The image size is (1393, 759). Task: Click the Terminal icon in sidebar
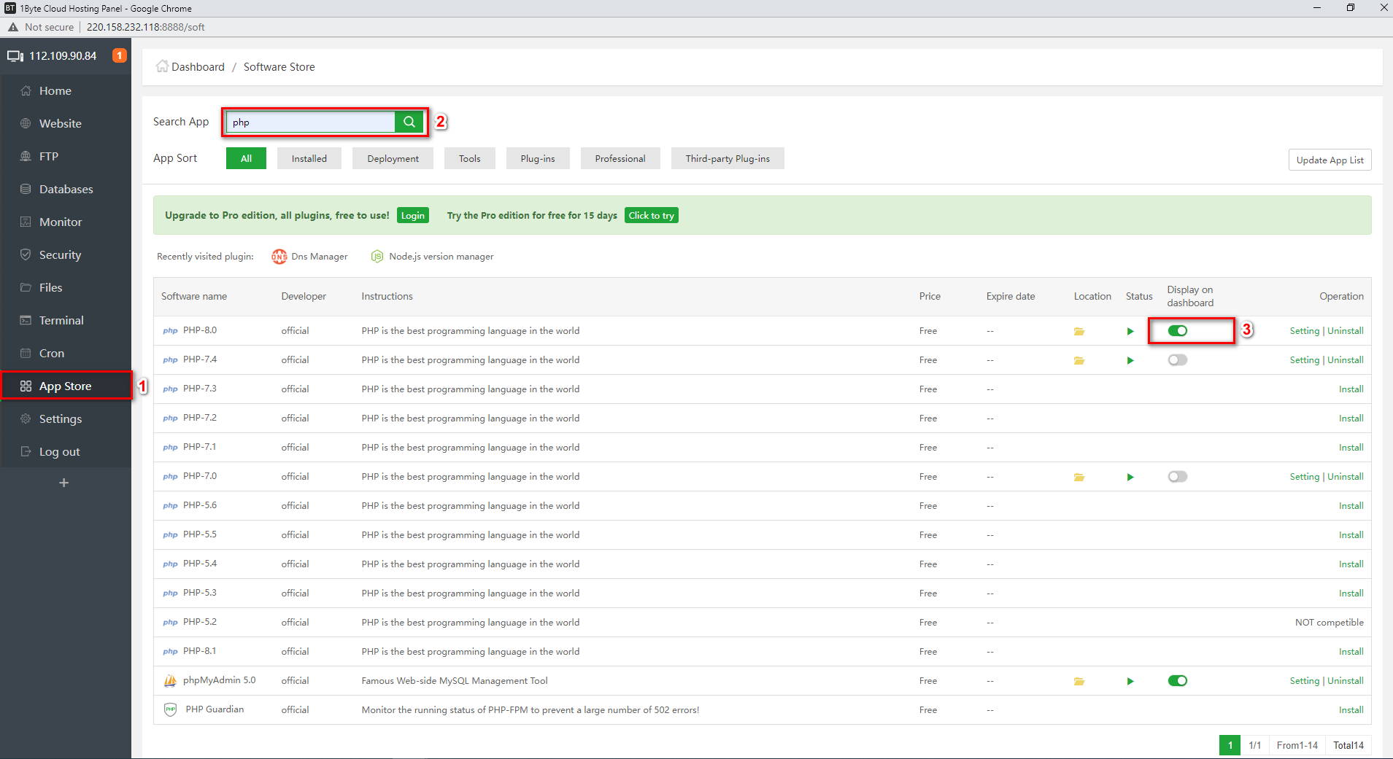click(x=26, y=321)
